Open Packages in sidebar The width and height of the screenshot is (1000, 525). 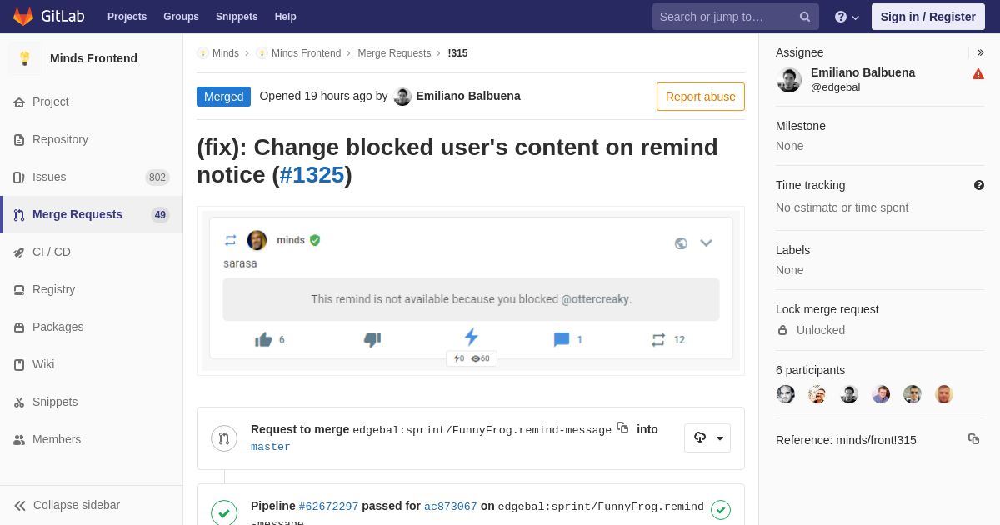(92, 327)
